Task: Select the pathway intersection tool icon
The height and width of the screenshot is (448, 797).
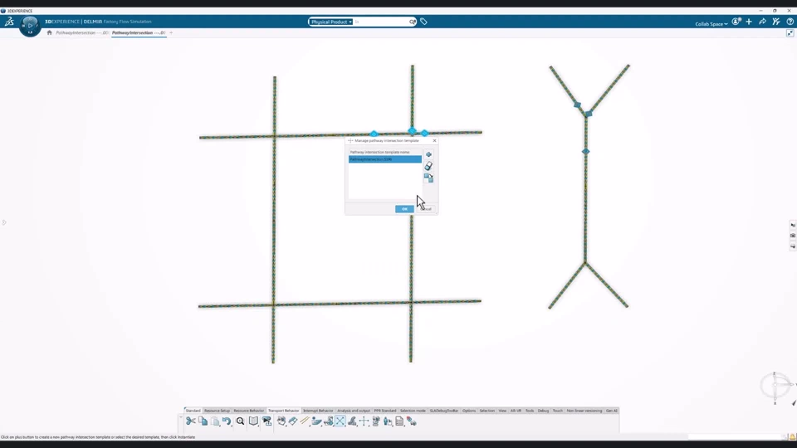Action: point(340,421)
